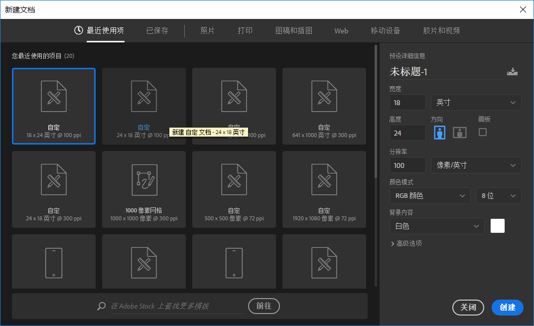
Task: Open the Web tab
Action: point(341,31)
